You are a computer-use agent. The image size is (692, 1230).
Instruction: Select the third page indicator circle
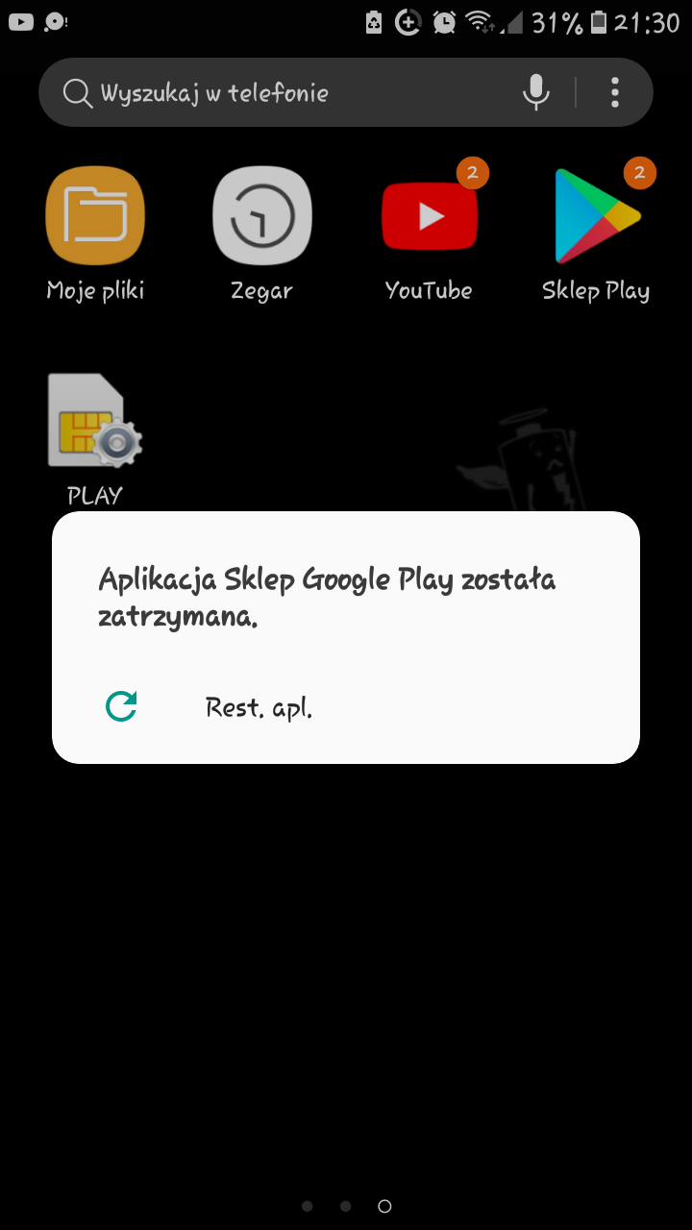384,1206
